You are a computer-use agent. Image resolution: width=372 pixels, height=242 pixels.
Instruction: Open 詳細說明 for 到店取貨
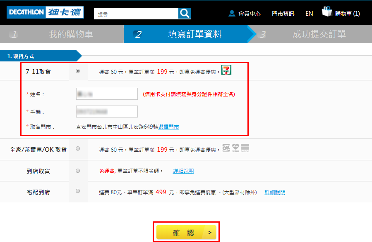click(183, 171)
